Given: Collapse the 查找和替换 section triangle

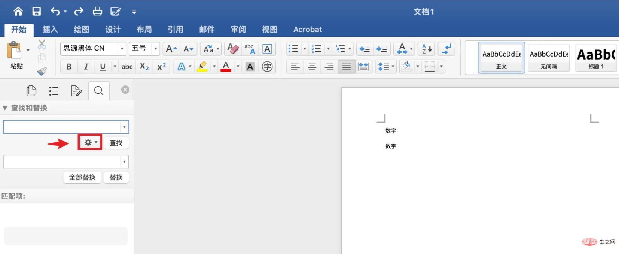Looking at the screenshot, I should (5, 108).
